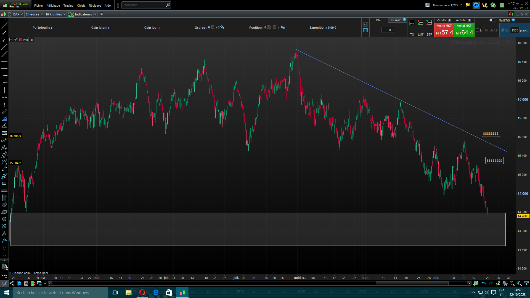Image resolution: width=530 pixels, height=298 pixels.
Task: Open the Réglages menu
Action: [95, 6]
